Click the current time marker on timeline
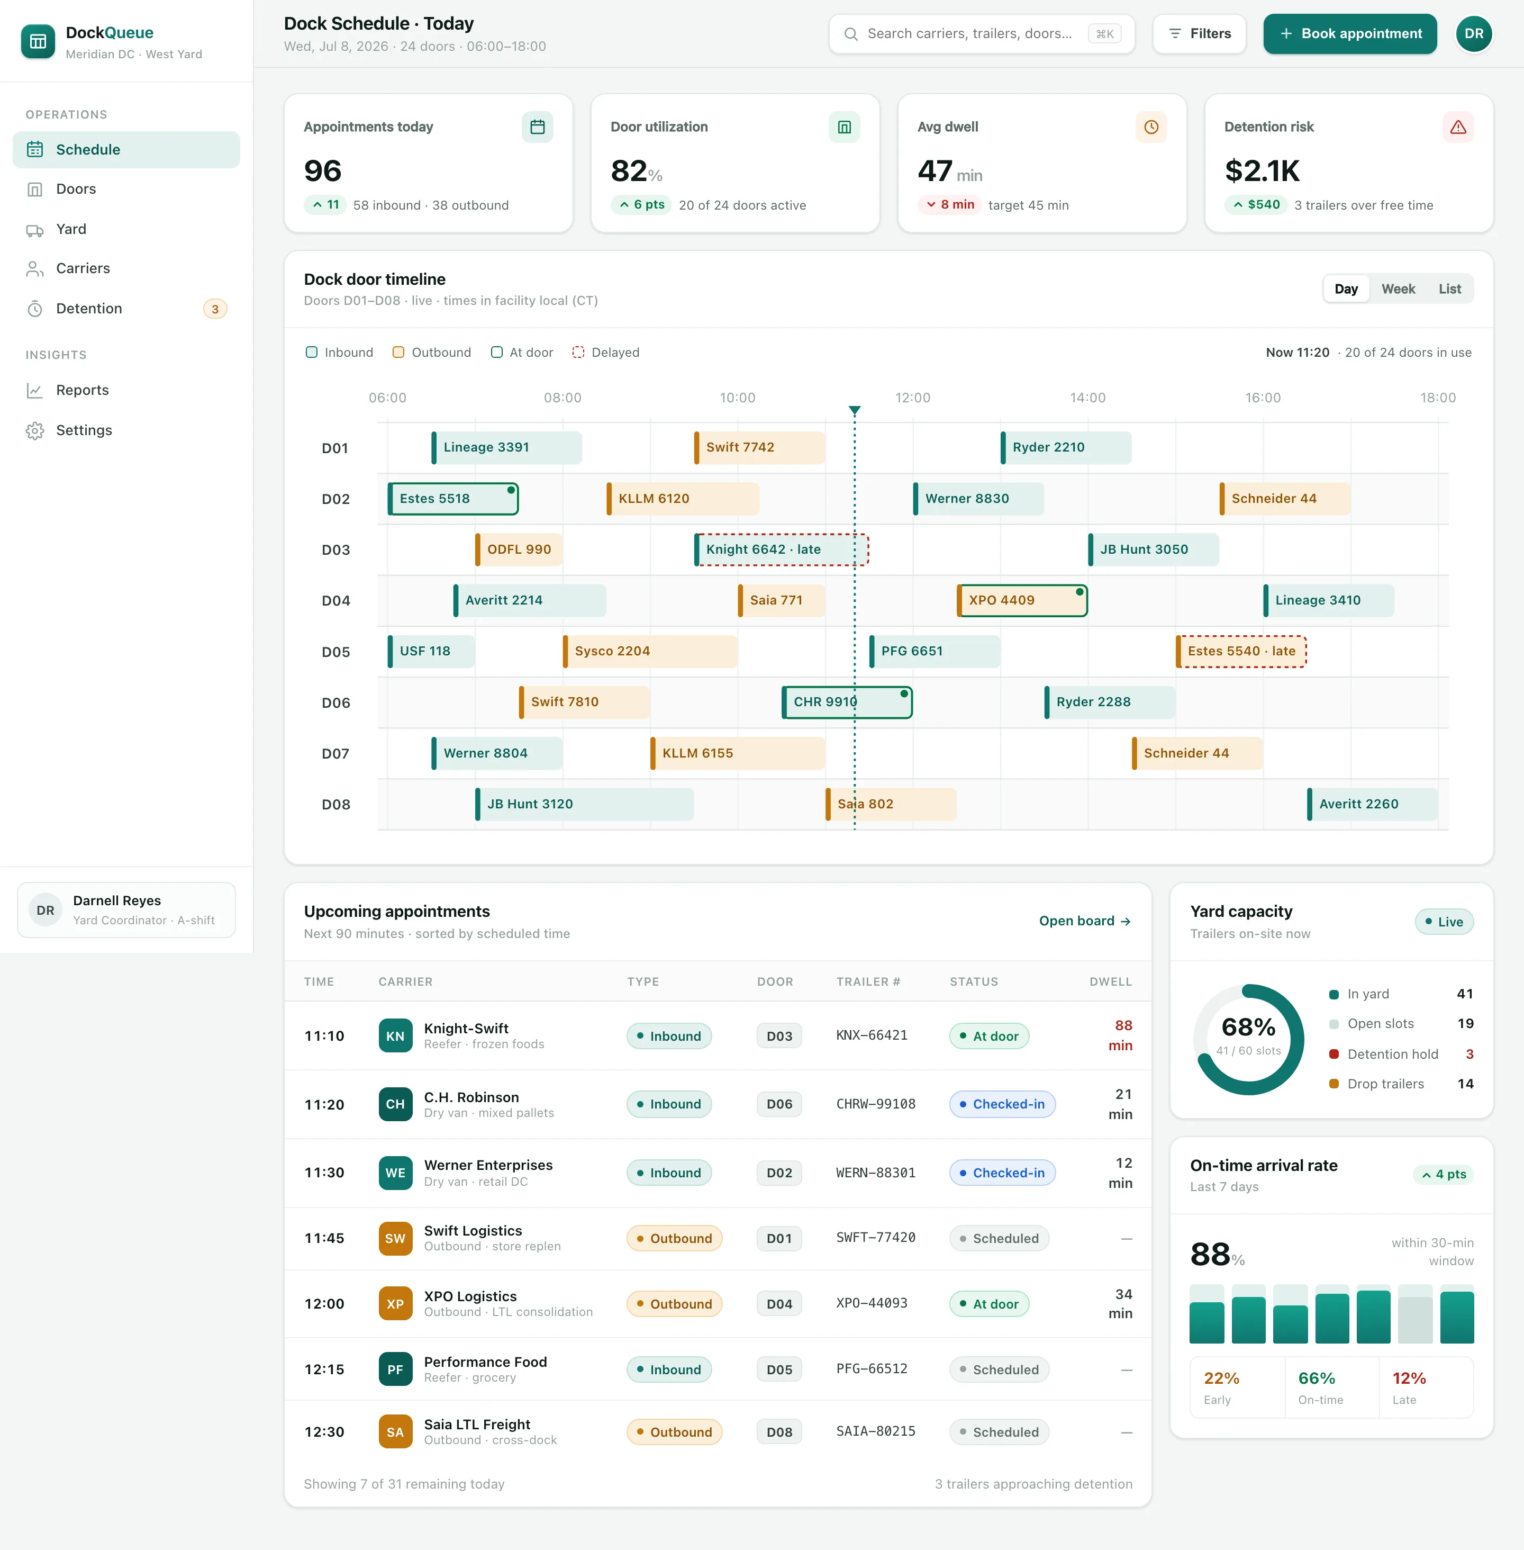Screen dimensions: 1524x1550 [x=854, y=411]
